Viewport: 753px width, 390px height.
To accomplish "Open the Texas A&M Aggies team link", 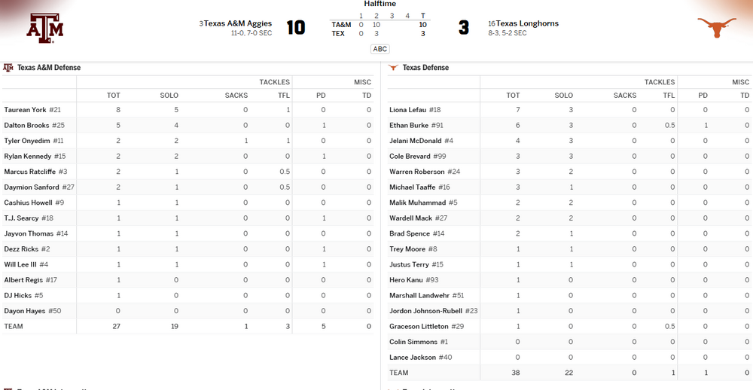I will [238, 23].
